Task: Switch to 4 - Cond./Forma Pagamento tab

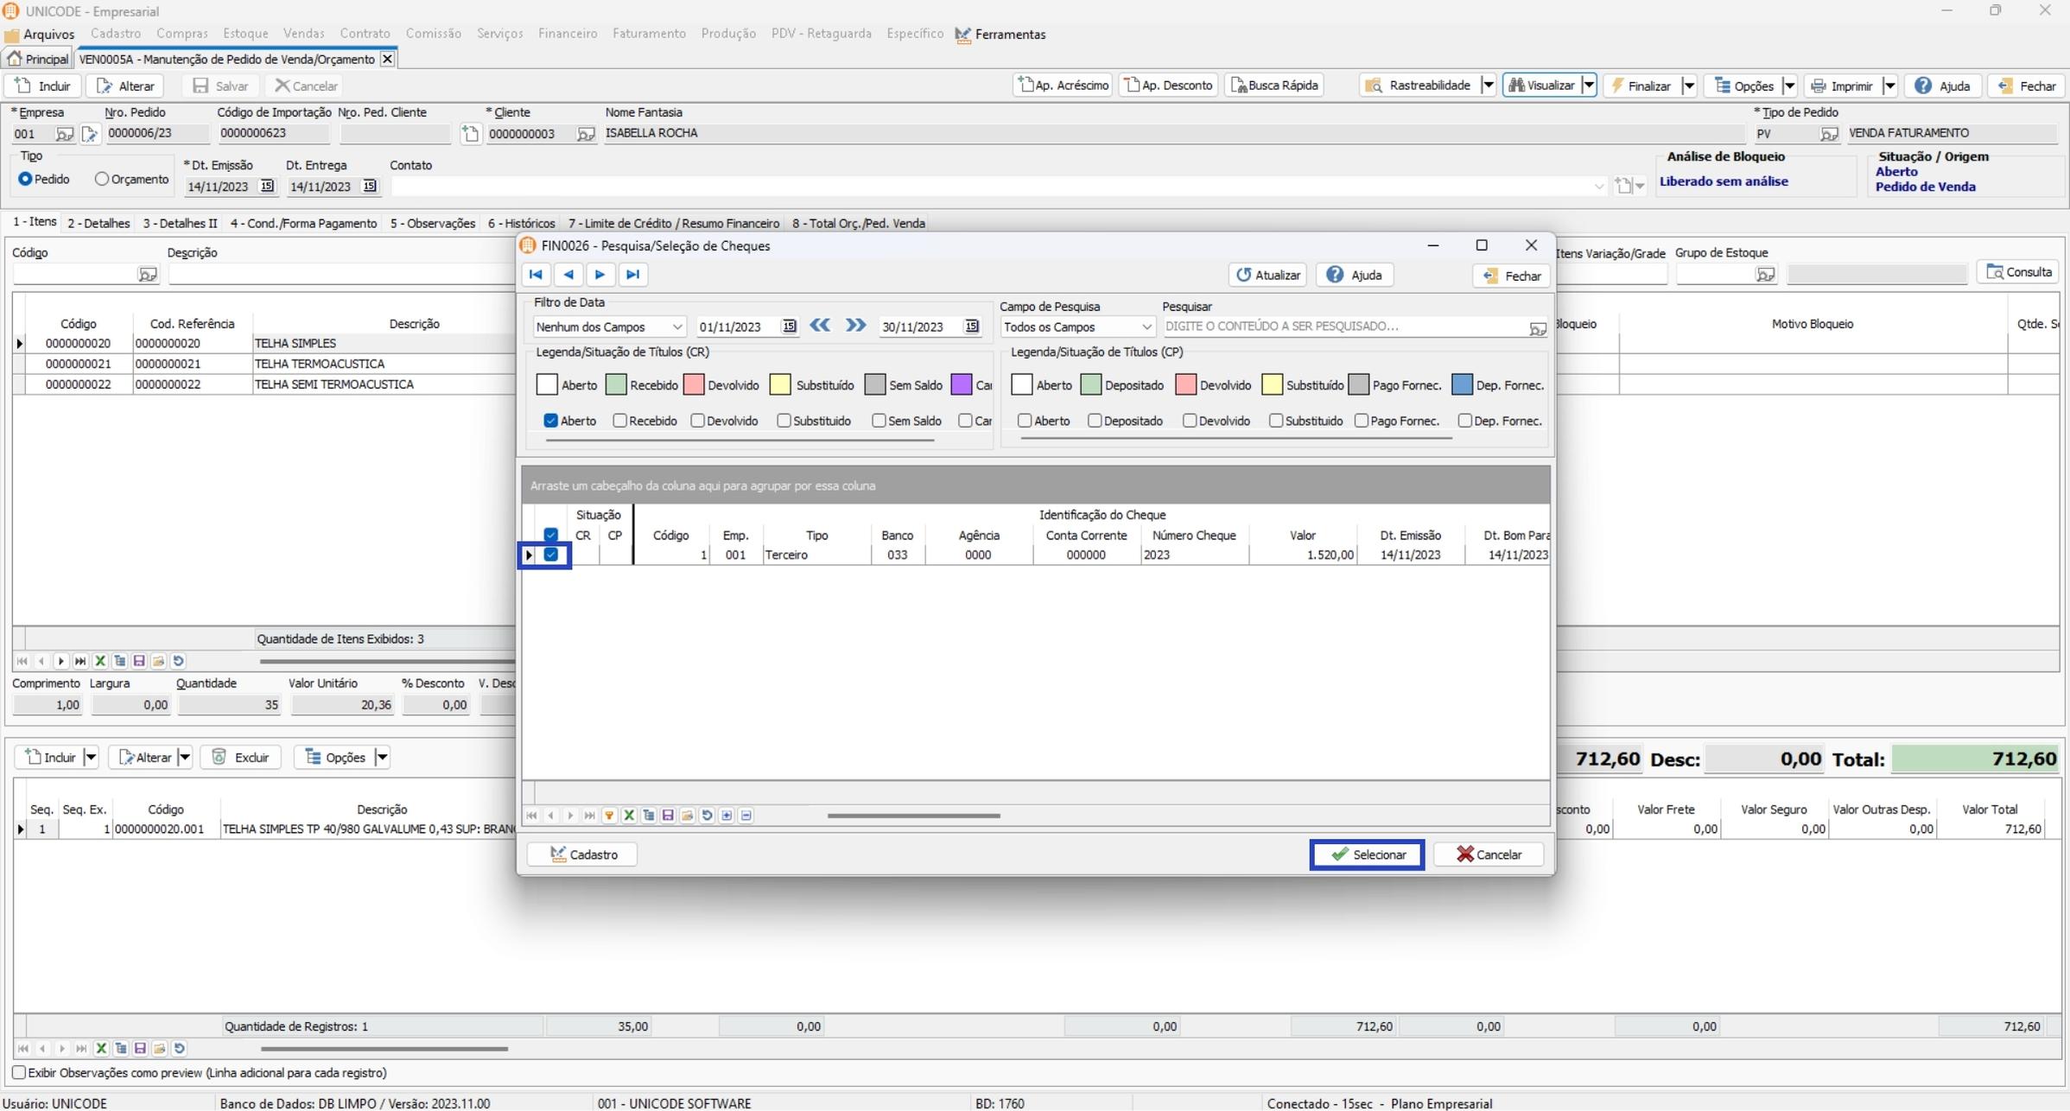Action: 303,223
